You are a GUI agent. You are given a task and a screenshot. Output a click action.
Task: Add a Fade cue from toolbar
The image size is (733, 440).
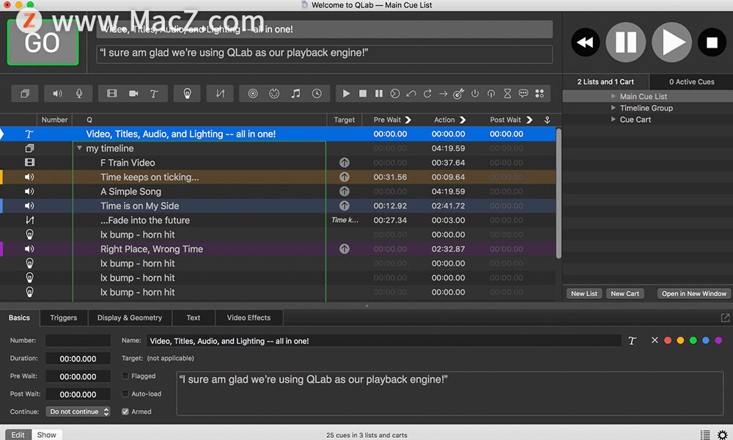(x=220, y=94)
